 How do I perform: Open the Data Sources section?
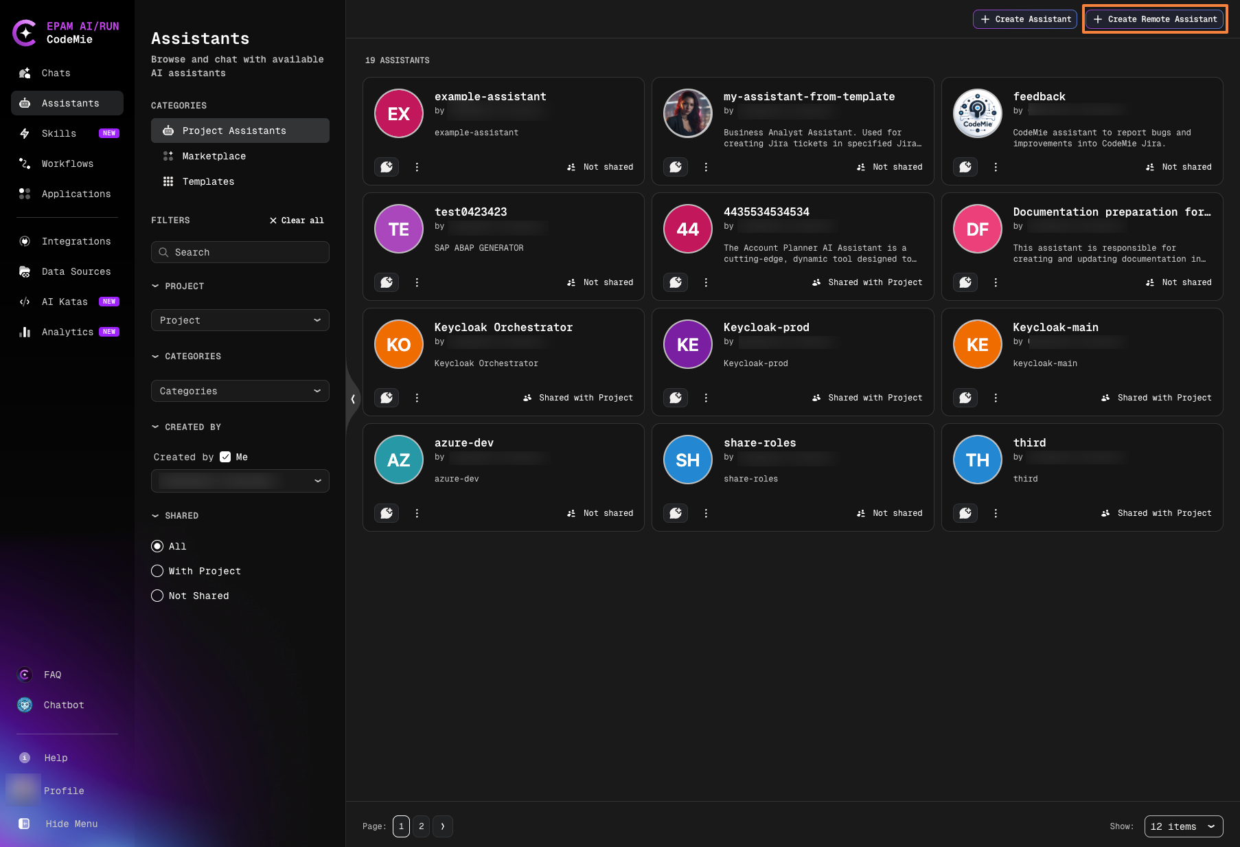click(76, 271)
